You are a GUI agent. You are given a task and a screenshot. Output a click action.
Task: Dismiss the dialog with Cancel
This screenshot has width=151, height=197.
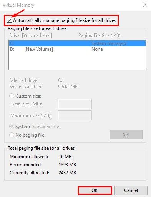[x=131, y=190]
